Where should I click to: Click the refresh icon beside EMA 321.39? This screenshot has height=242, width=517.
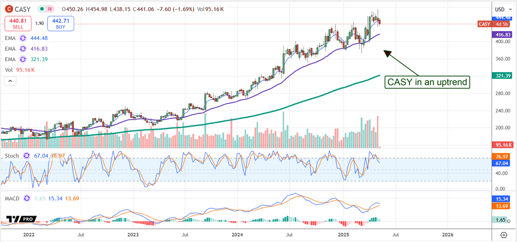click(x=23, y=59)
